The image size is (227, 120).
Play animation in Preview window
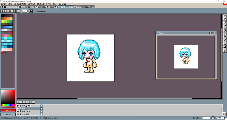click(213, 33)
